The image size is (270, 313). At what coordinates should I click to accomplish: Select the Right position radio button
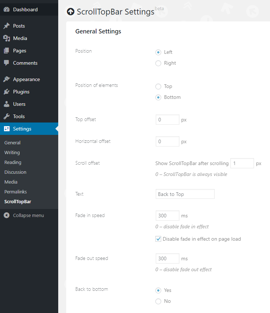(158, 63)
